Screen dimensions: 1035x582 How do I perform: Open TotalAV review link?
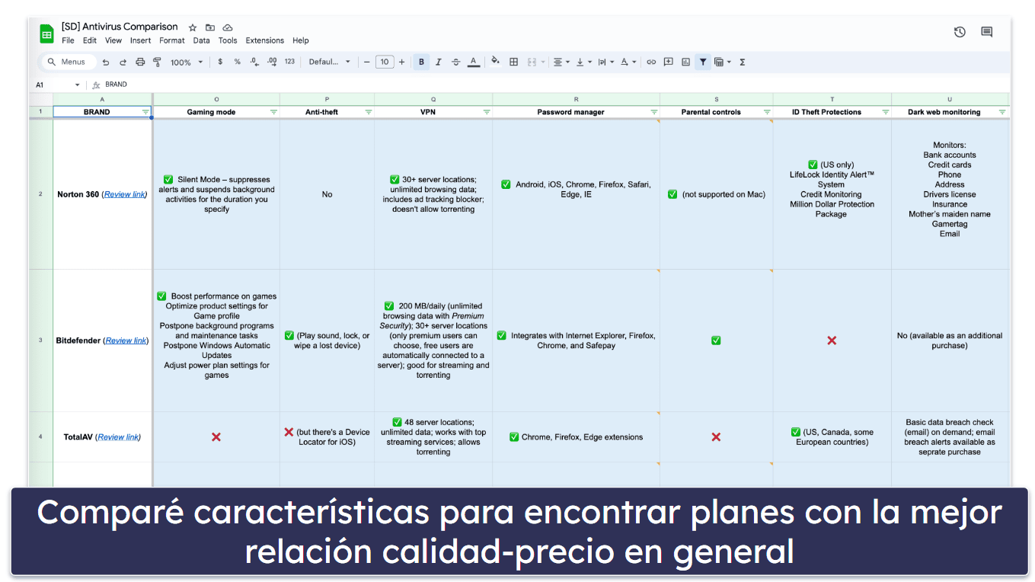(118, 437)
